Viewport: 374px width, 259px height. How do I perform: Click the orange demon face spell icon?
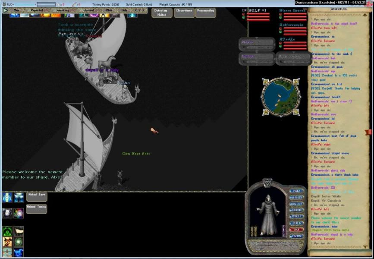[7, 242]
